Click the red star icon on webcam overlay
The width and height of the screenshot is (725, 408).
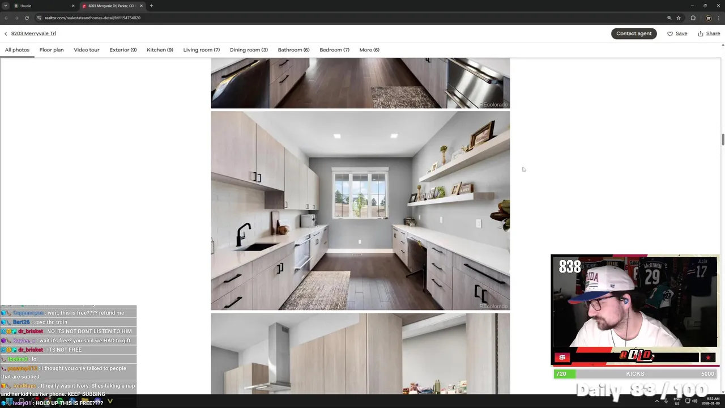click(707, 358)
